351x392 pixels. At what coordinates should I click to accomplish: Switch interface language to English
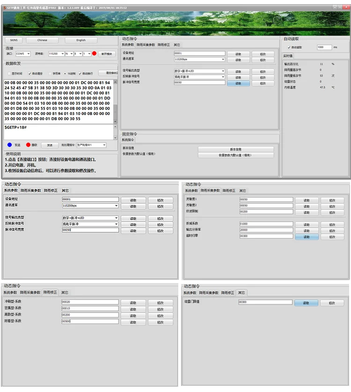coord(81,40)
